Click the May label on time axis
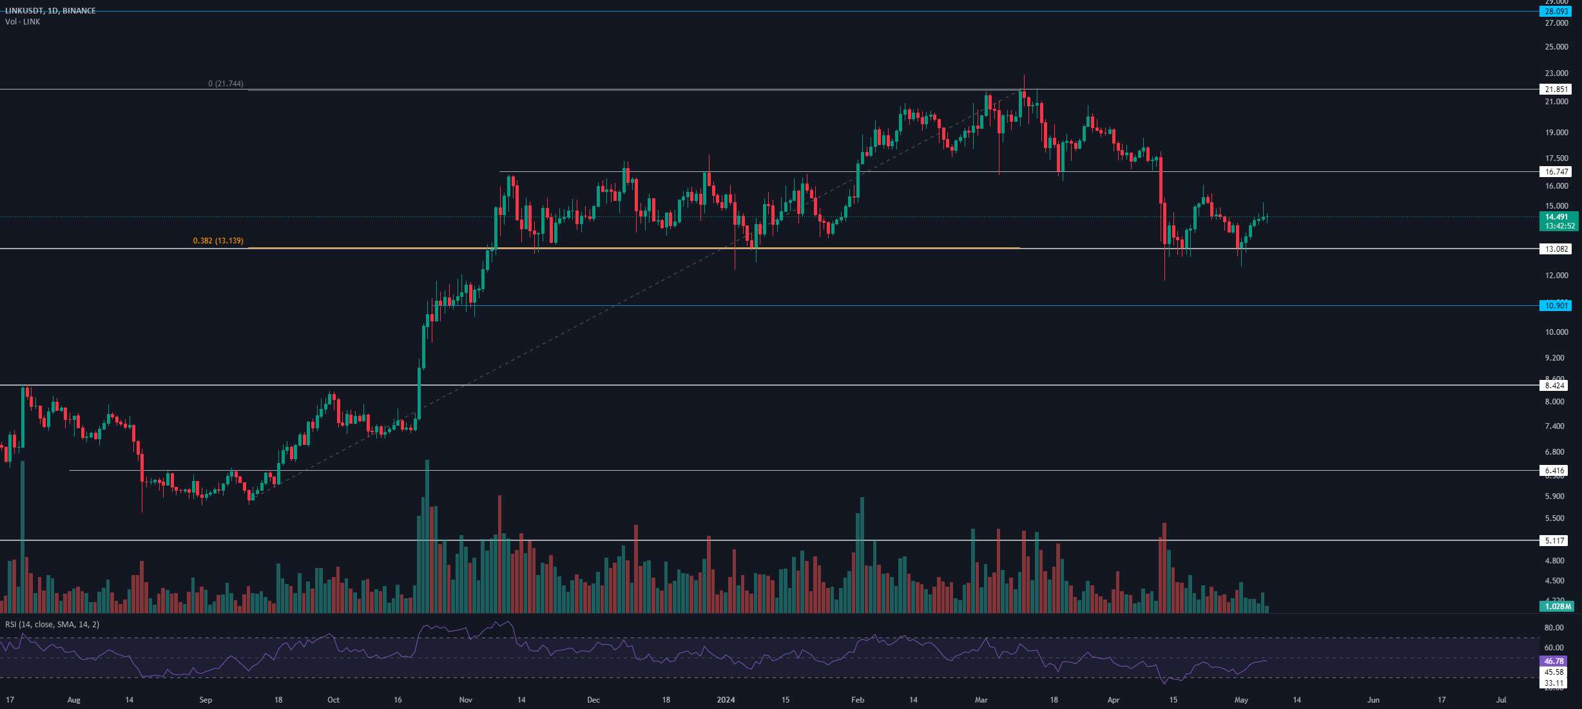The height and width of the screenshot is (709, 1582). click(x=1242, y=700)
